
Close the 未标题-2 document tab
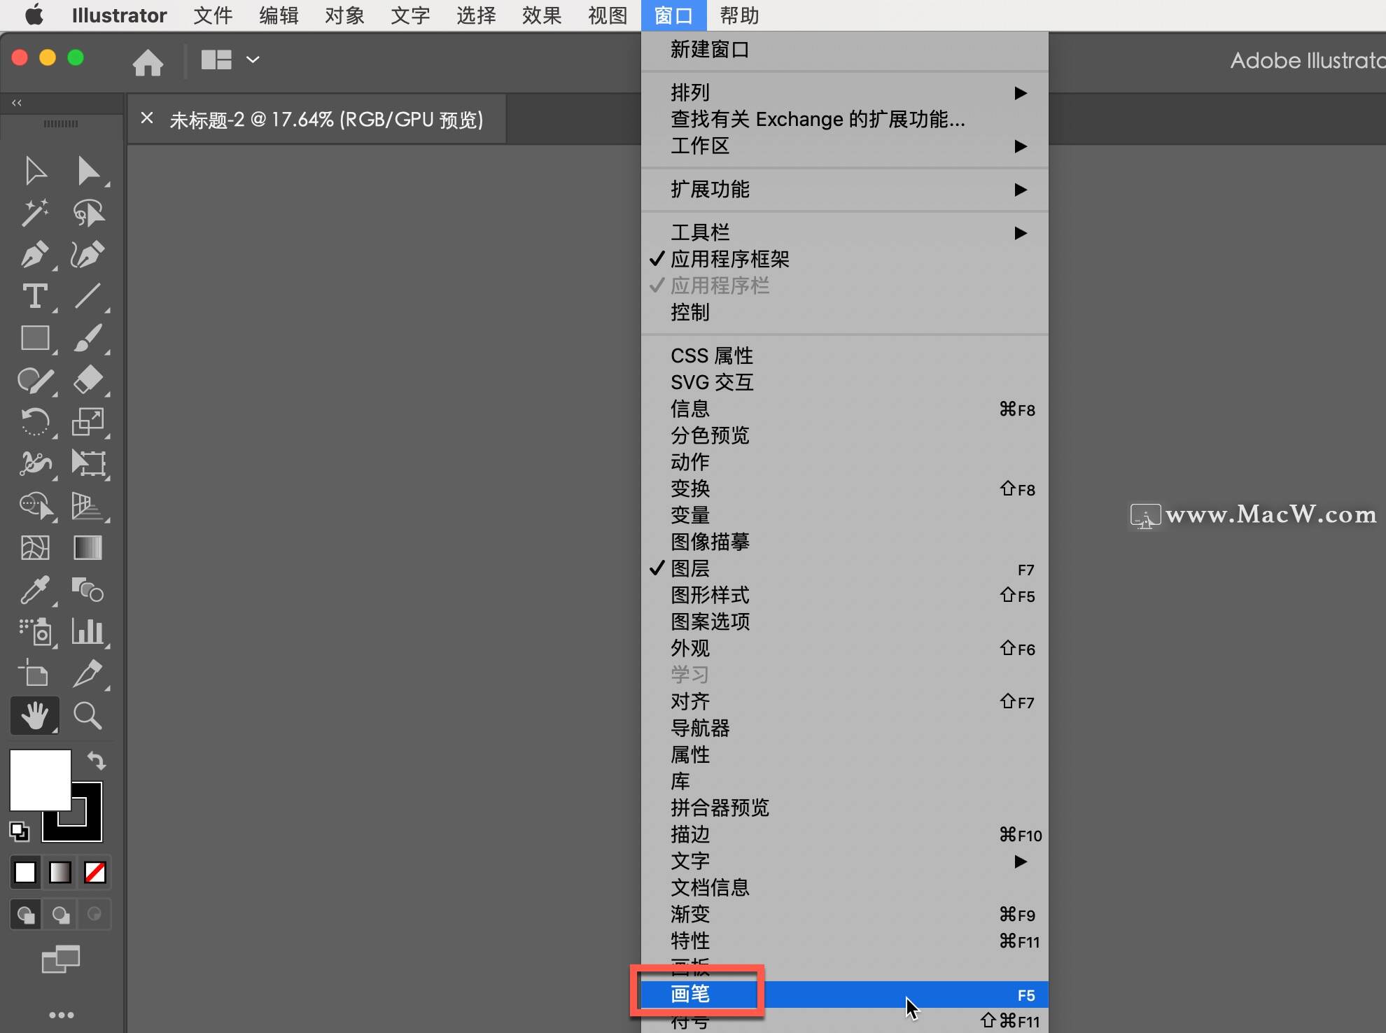(147, 118)
